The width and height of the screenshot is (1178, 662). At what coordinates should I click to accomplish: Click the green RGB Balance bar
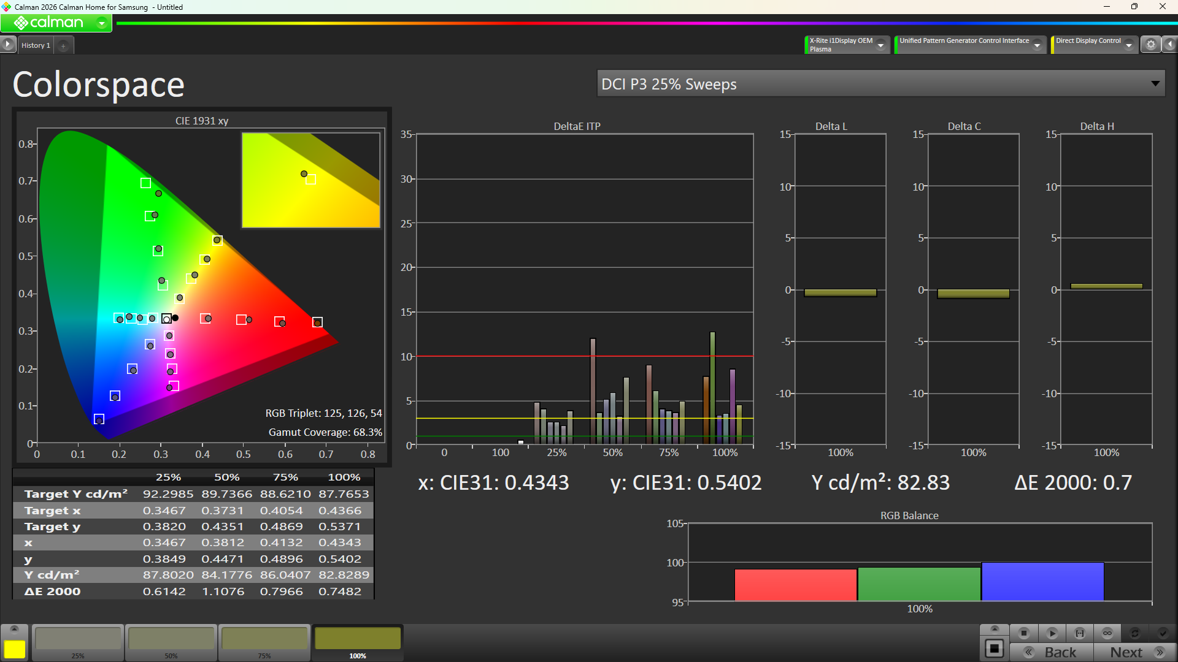tap(919, 584)
